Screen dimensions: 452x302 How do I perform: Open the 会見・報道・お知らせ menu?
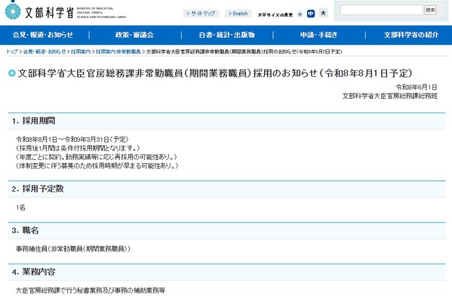(x=43, y=35)
